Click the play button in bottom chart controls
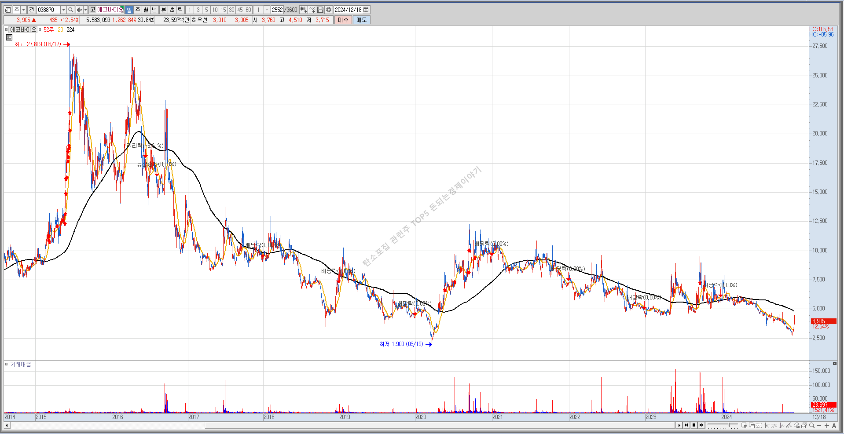Image resolution: width=844 pixels, height=434 pixels. coord(679,425)
